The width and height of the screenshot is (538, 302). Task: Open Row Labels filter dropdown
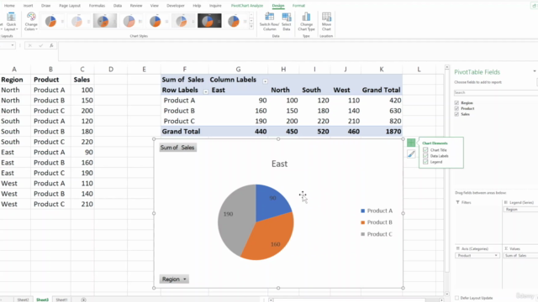205,91
